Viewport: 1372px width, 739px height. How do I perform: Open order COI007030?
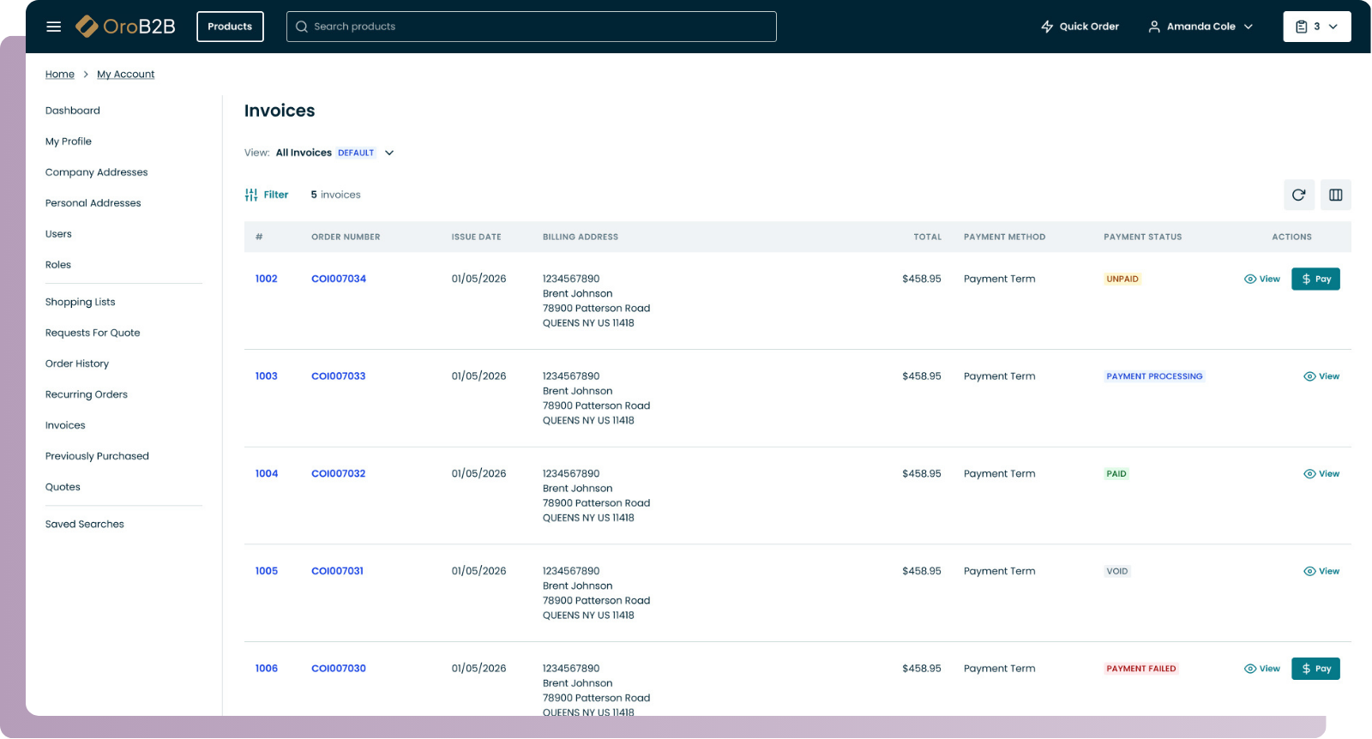point(338,669)
